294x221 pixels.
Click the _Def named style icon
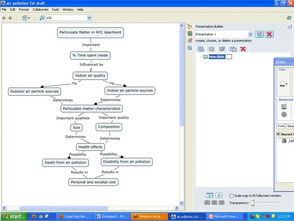click(284, 141)
